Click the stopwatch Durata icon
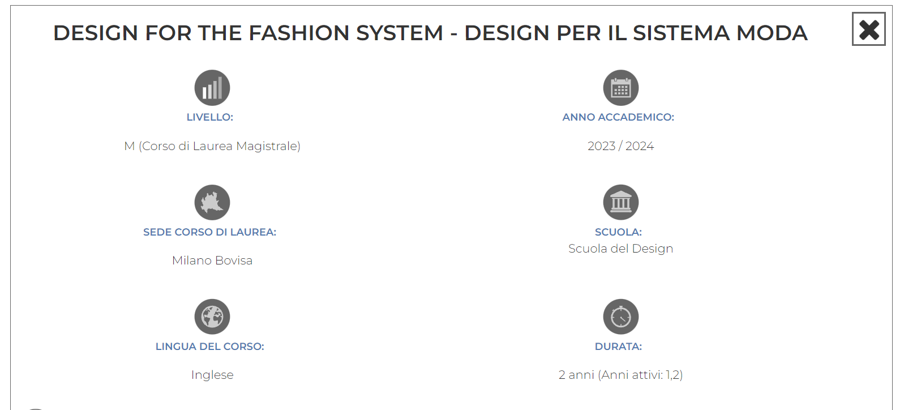This screenshot has width=904, height=410. [x=620, y=317]
